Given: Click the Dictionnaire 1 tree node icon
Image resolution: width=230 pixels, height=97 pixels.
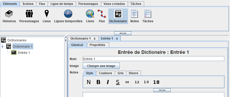Looking at the screenshot, I should point(9,46).
